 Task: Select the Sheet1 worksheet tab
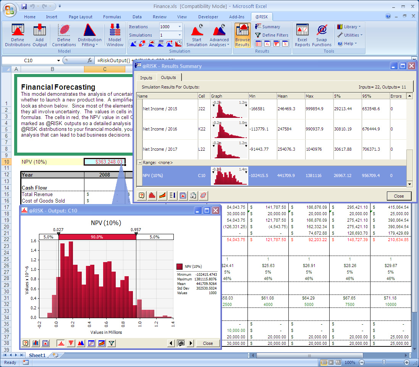pos(37,355)
